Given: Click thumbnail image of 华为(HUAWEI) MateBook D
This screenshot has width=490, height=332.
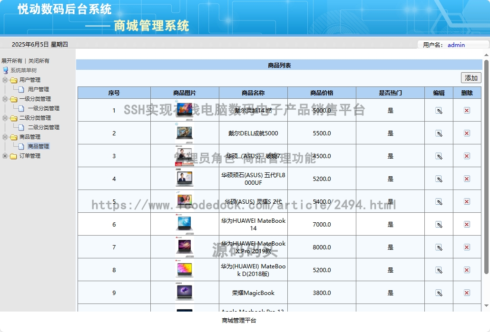Looking at the screenshot, I should (x=185, y=269).
